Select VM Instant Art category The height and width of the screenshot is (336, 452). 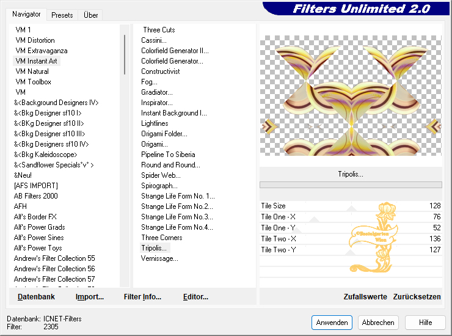click(36, 61)
